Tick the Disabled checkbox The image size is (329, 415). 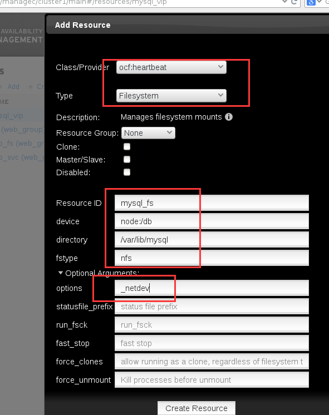(x=127, y=172)
